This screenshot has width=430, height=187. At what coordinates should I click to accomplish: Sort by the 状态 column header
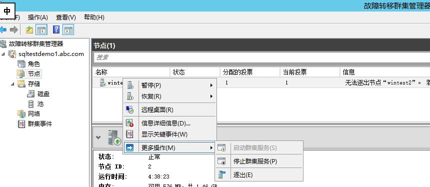[195, 72]
